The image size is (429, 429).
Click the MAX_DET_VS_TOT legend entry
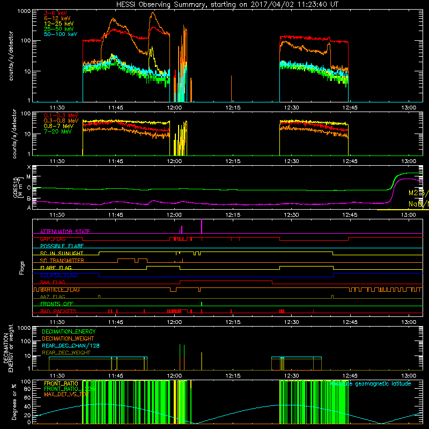tap(66, 394)
